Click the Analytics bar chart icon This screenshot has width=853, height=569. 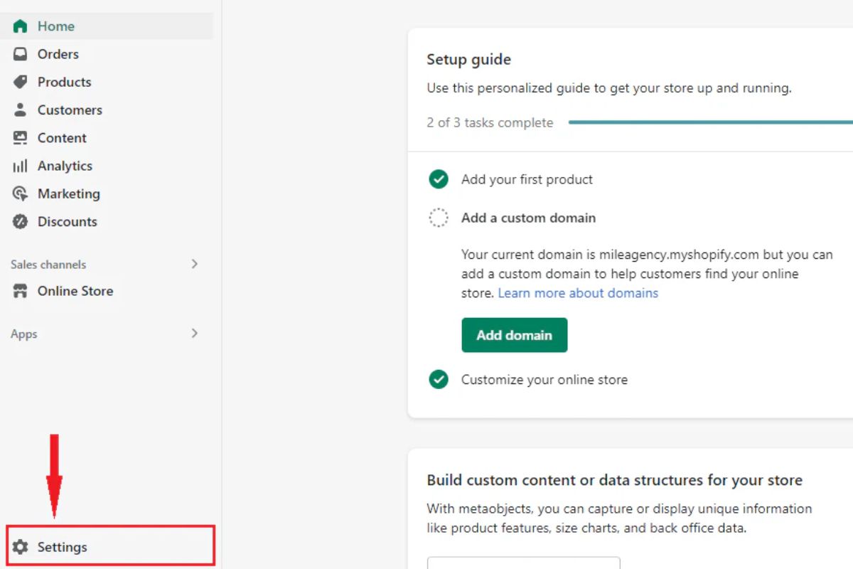pyautogui.click(x=21, y=166)
